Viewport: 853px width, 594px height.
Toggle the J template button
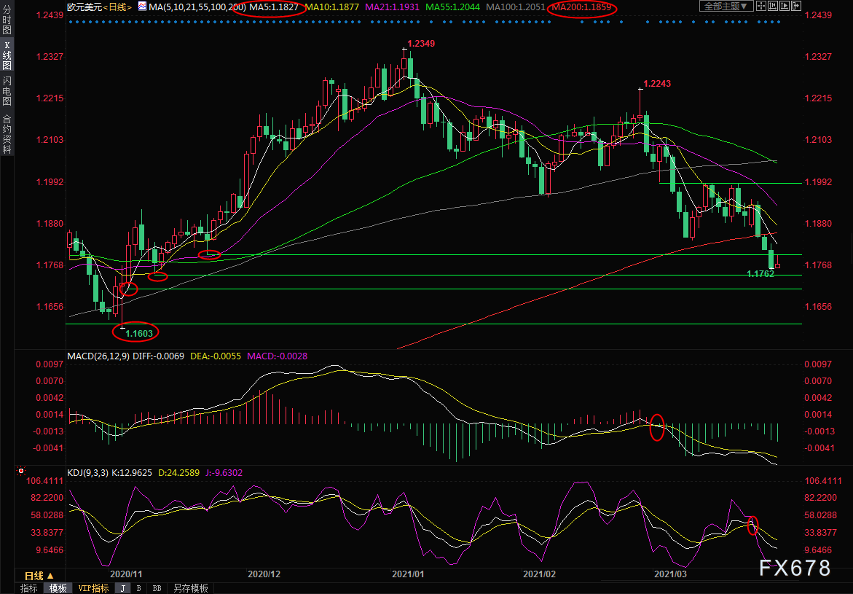click(123, 588)
